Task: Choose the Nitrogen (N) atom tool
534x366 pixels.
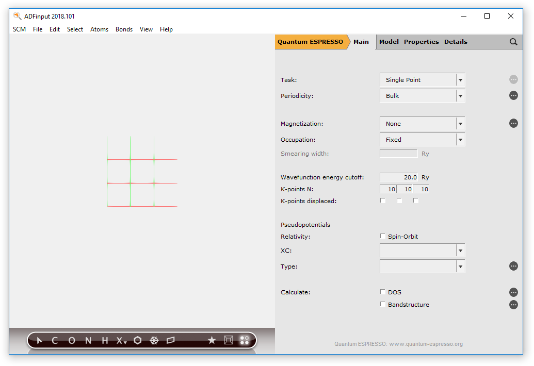Action: tap(88, 341)
